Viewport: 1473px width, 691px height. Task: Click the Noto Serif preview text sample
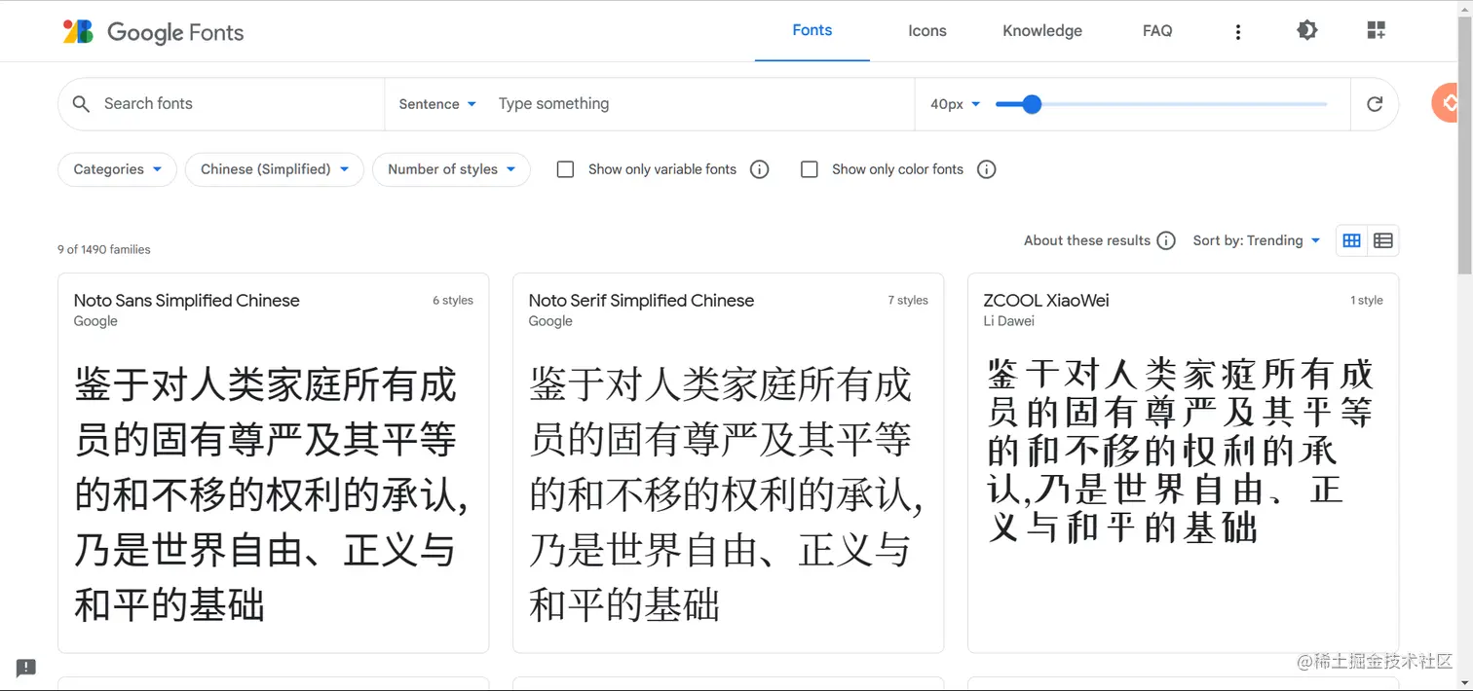click(726, 495)
